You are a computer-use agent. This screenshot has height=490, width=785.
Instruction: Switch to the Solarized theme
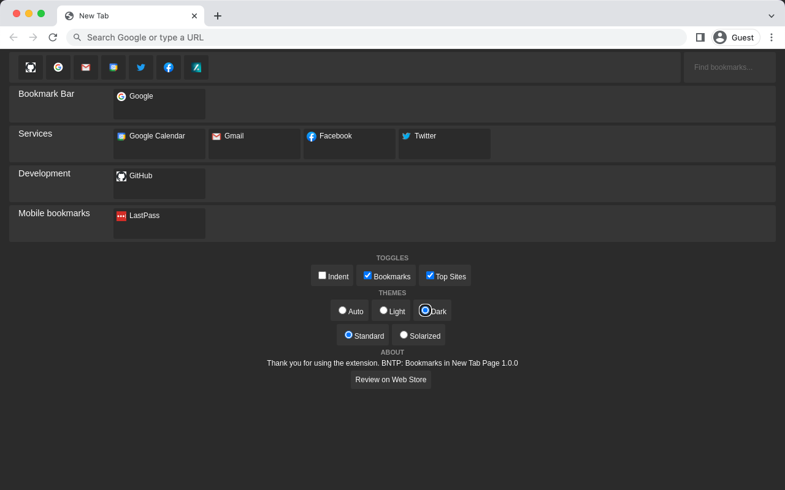coord(404,334)
